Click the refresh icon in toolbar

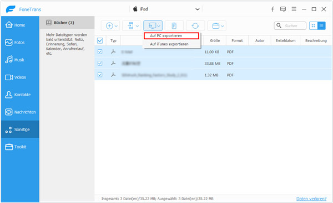click(195, 26)
